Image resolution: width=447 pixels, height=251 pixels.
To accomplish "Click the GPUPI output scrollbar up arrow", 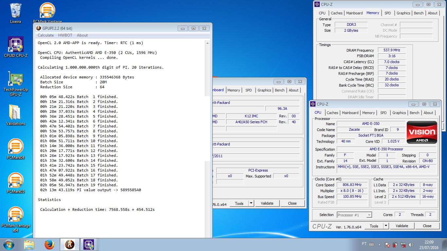I will point(207,42).
